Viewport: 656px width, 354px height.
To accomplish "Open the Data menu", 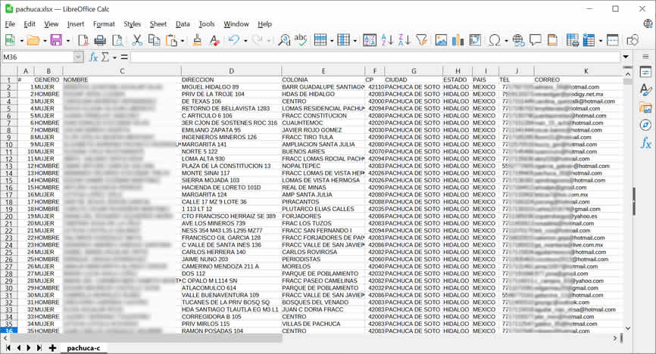I will (x=183, y=24).
